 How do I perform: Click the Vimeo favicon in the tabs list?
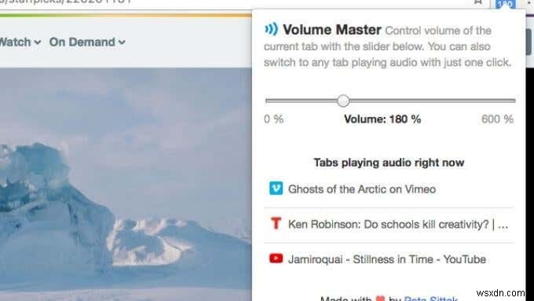276,189
